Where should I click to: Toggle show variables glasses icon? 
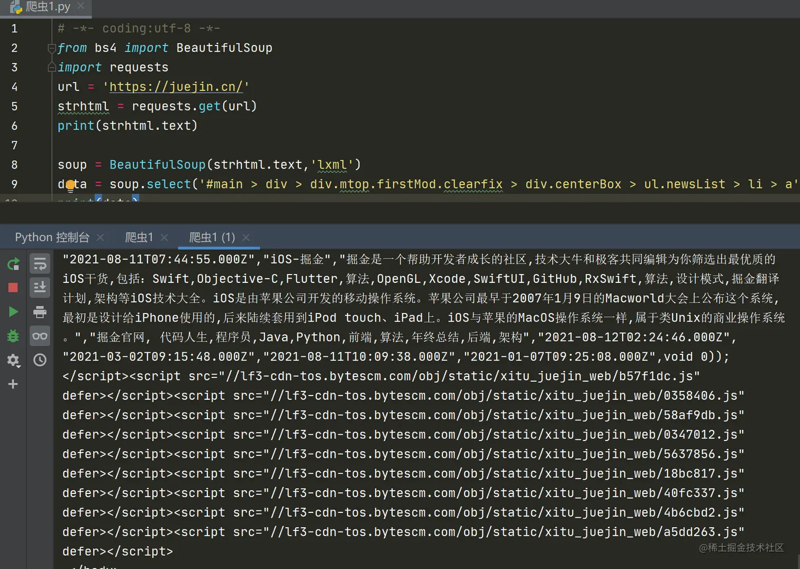coord(40,336)
